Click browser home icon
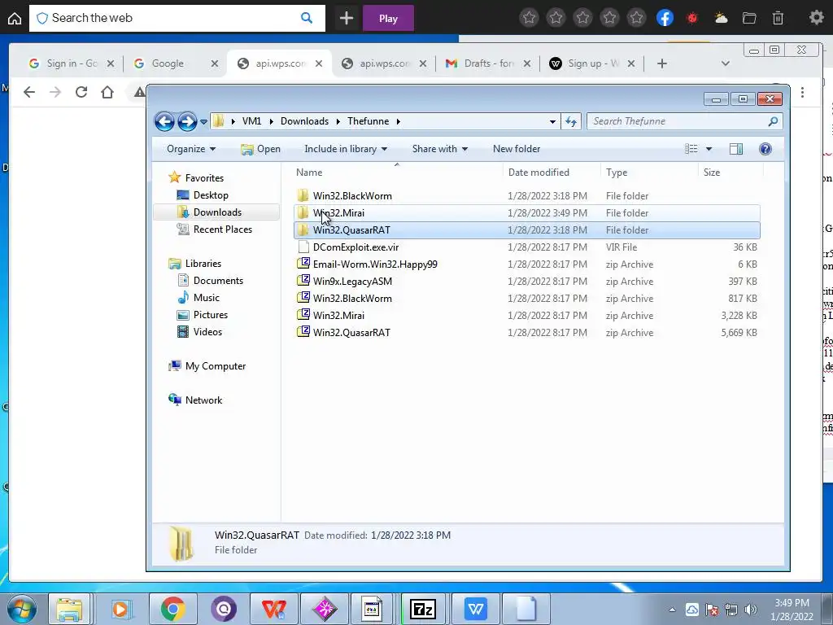Image resolution: width=833 pixels, height=625 pixels. point(107,92)
